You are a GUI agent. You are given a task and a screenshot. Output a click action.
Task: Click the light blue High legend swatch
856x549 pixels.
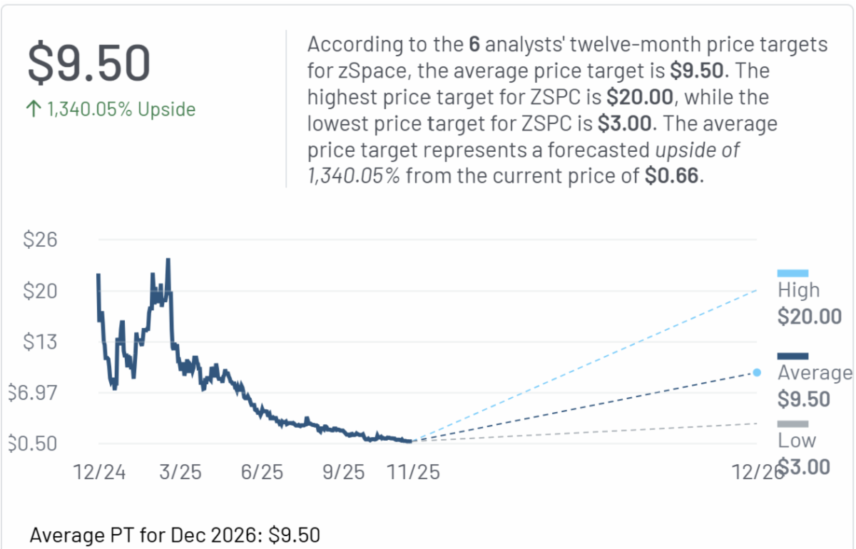click(793, 273)
